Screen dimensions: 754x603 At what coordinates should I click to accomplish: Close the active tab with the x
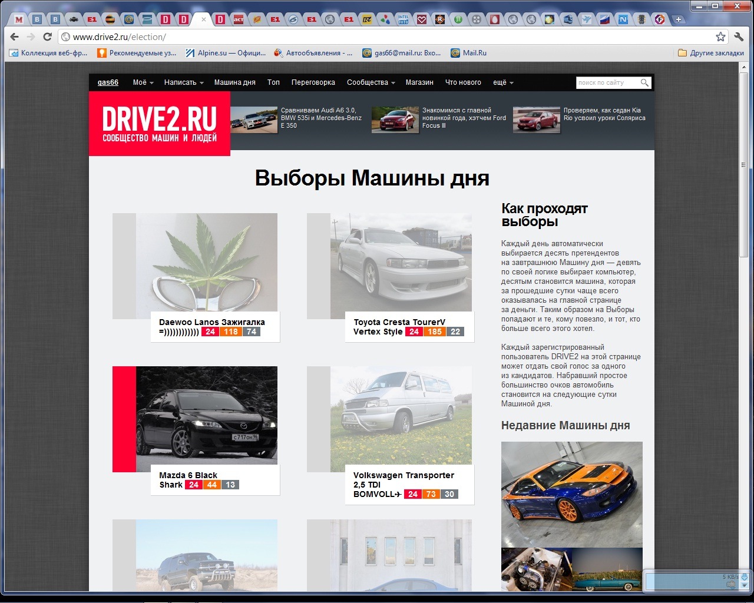pyautogui.click(x=204, y=19)
